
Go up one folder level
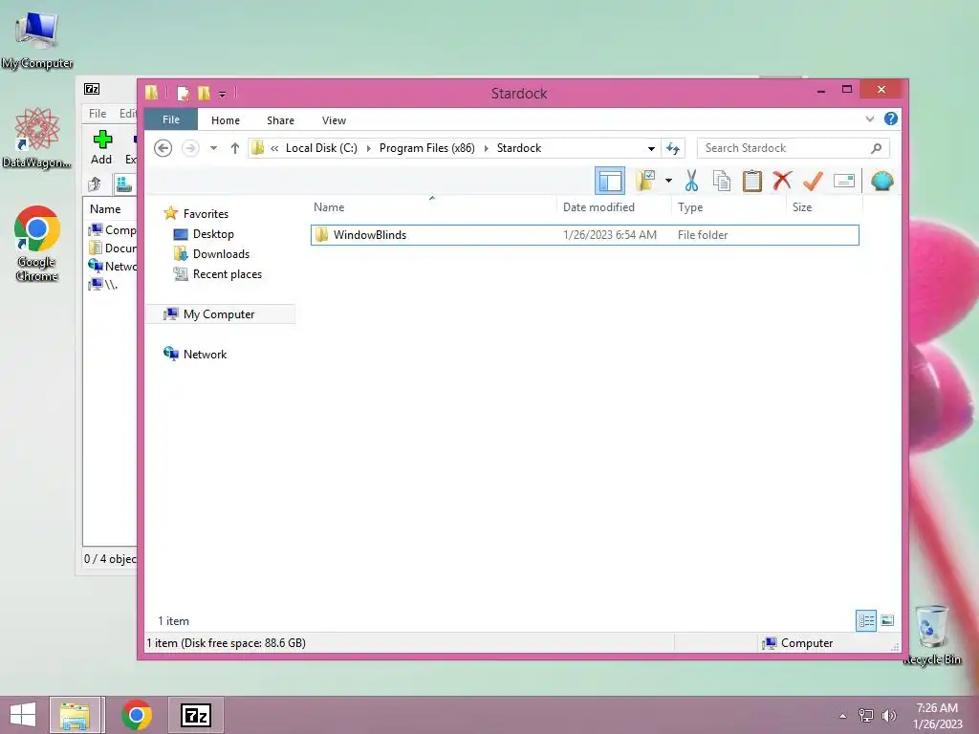click(x=235, y=148)
